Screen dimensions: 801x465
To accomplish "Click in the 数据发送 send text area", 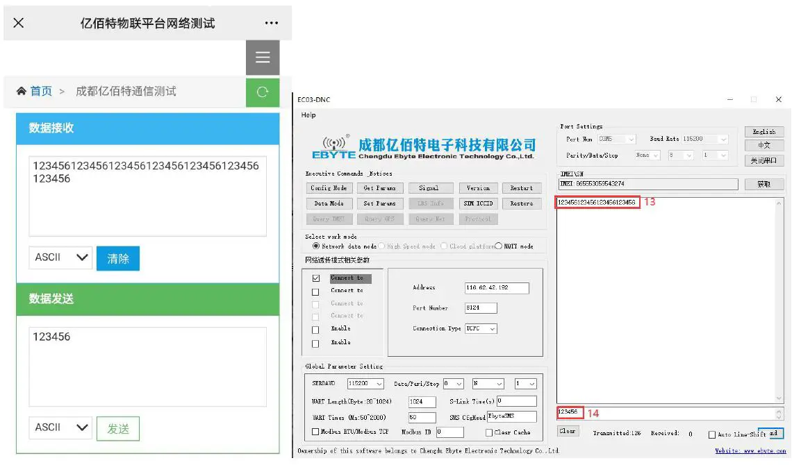I will (148, 366).
